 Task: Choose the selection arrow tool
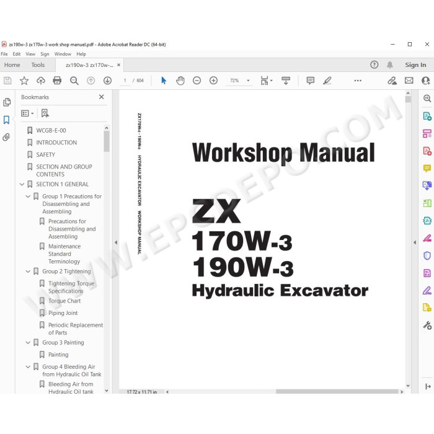[x=164, y=81]
